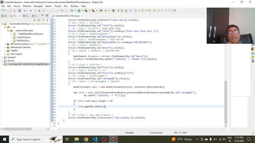Click the Open Type toolbar icon
Screen dimensions: 255x143
(101, 11)
